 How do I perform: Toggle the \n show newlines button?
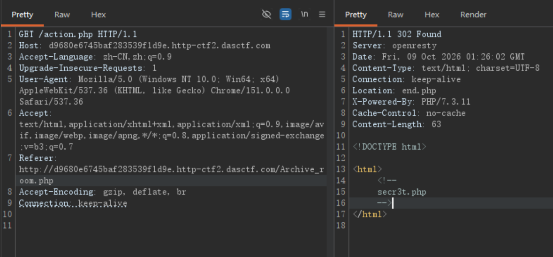[304, 14]
